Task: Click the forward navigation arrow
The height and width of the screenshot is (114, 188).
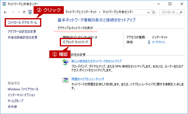Action: 13,12
